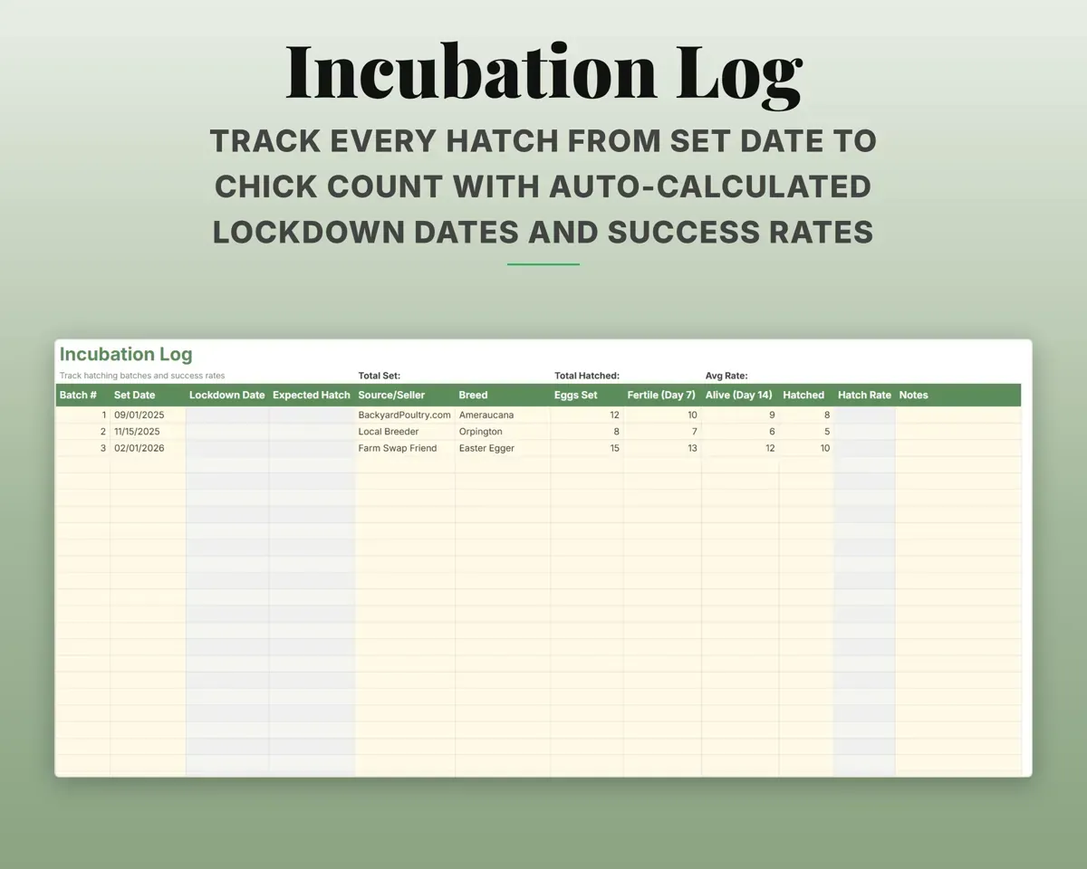
Task: Click the Expected Hatch cell in the 09/01/2025 row
Action: click(312, 415)
